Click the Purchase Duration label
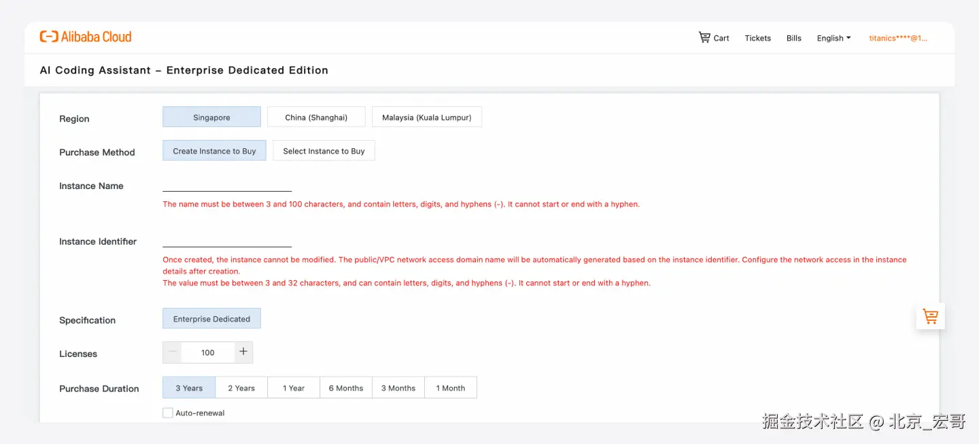The width and height of the screenshot is (979, 444). pyautogui.click(x=99, y=389)
